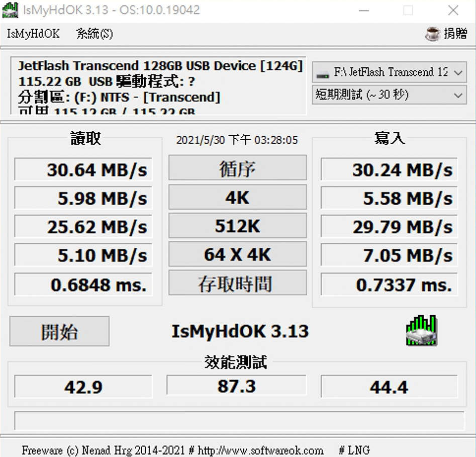Click the Freeware (c) Nenad Hrg 2014-2021 text
Screen dimensions: 476x457
[103, 450]
